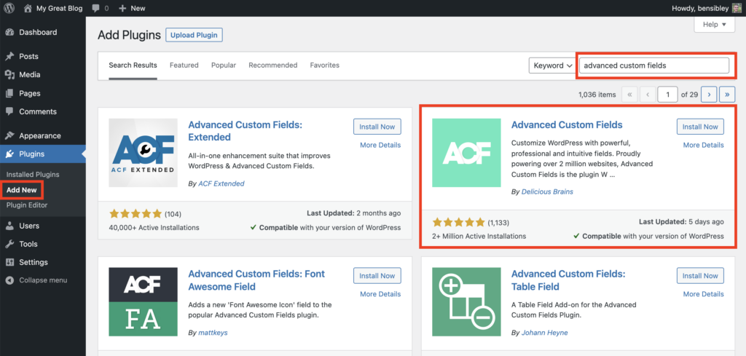Click '2+ Million Active Installations' text

(x=479, y=236)
